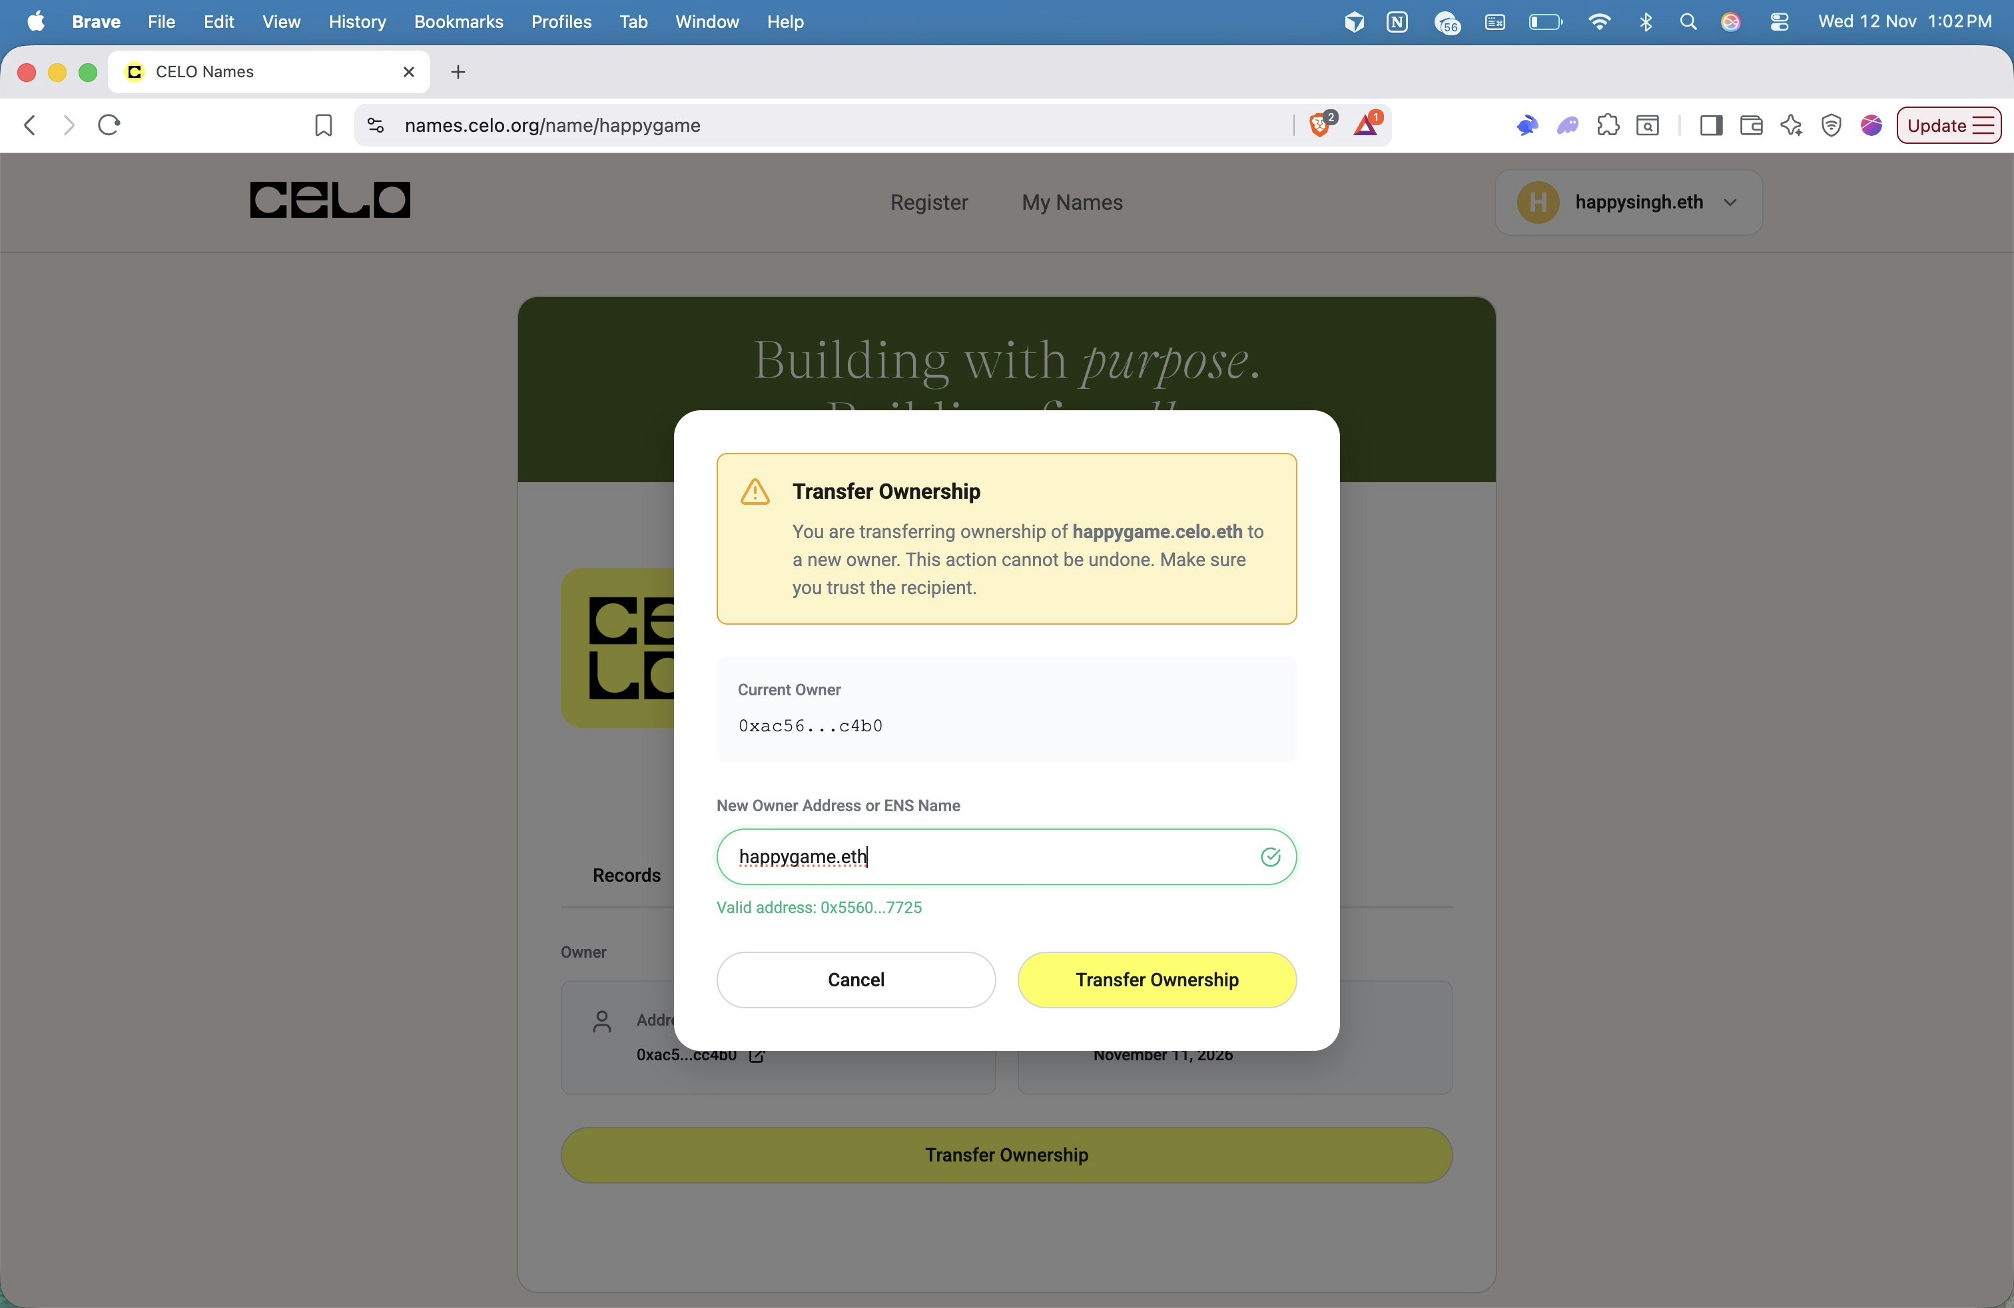Open Brave Shields panel
Viewport: 2014px width, 1308px height.
point(1319,125)
